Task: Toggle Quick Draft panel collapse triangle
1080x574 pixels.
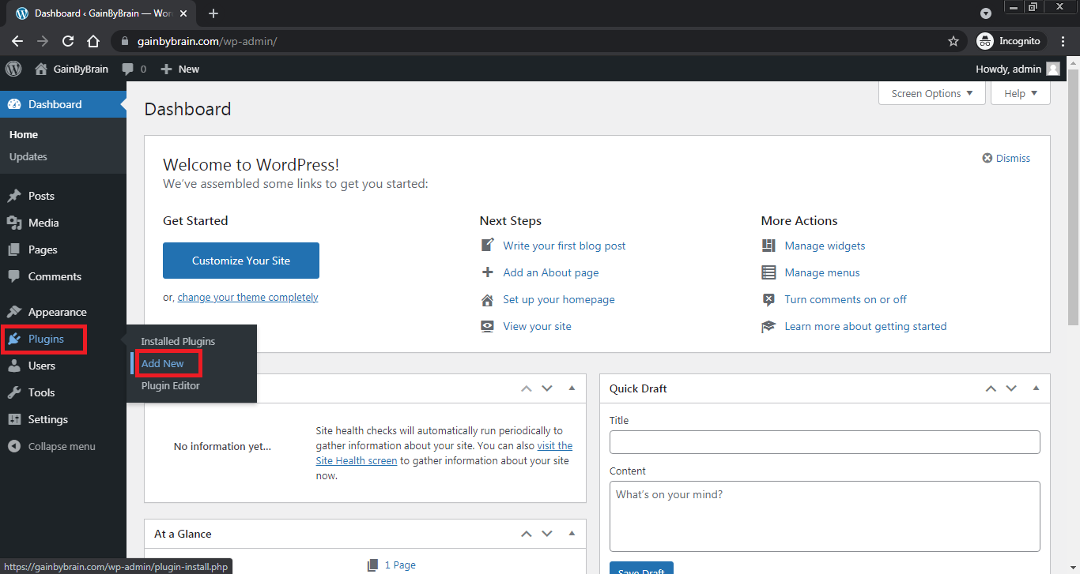Action: [1037, 388]
